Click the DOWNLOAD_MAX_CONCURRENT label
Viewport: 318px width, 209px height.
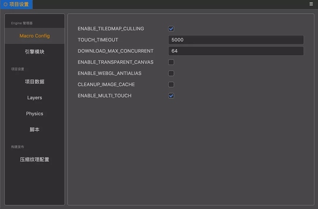(115, 51)
